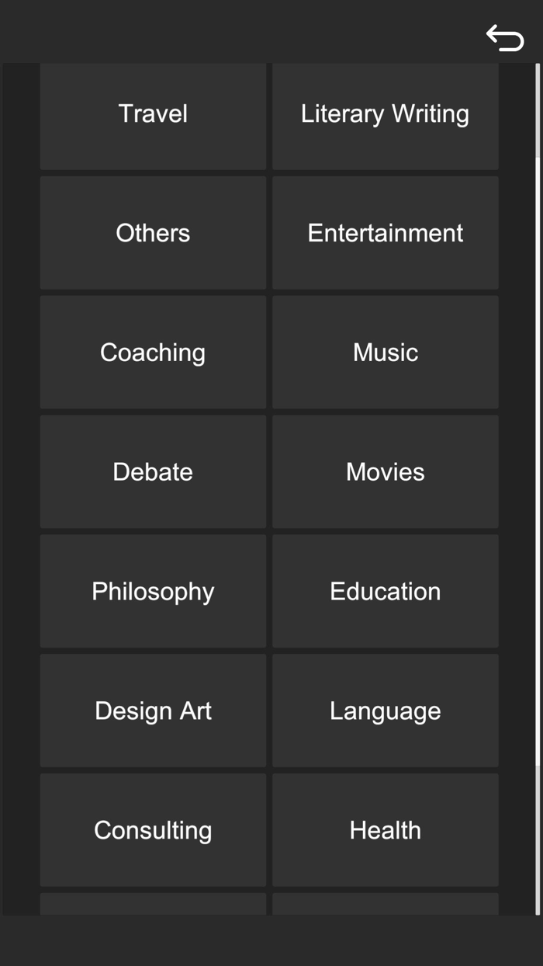Click the empty top header bar
The width and height of the screenshot is (543, 966).
coord(233,31)
